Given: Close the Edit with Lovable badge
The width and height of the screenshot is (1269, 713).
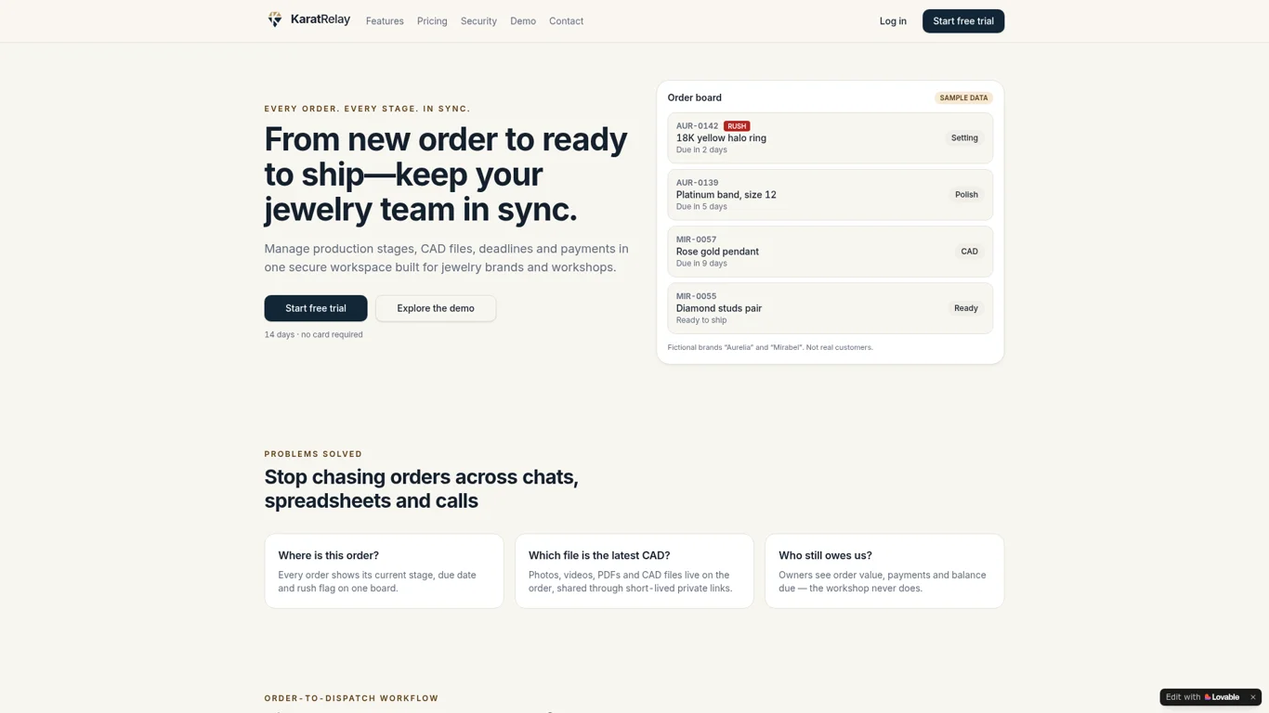Looking at the screenshot, I should [1252, 697].
